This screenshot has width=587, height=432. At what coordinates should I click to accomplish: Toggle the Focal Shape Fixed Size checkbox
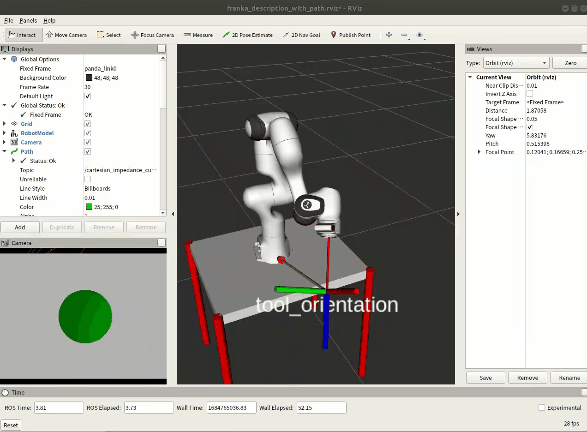pyautogui.click(x=530, y=127)
